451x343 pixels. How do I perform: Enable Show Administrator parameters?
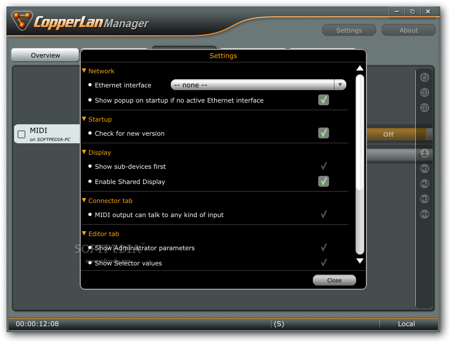324,247
